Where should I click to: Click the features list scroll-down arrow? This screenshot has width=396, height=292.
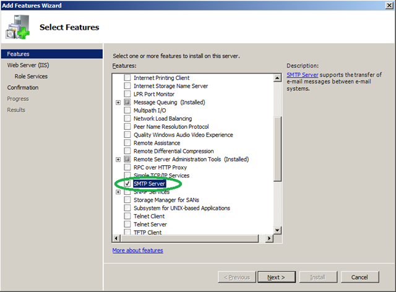tap(277, 230)
